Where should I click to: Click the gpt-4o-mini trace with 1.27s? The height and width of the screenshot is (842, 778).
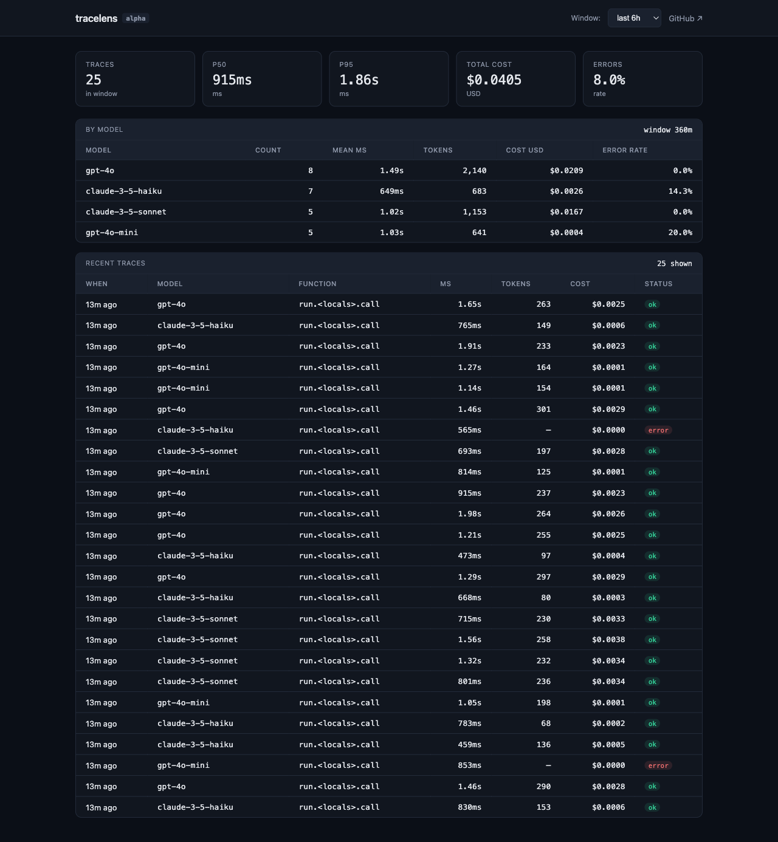click(x=389, y=368)
